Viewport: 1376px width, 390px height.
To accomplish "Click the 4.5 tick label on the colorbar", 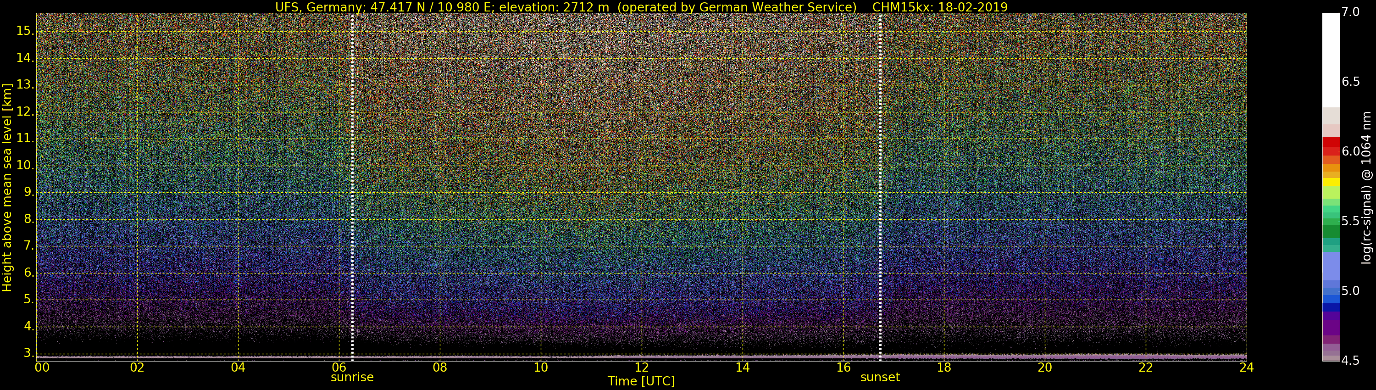I will [1350, 361].
